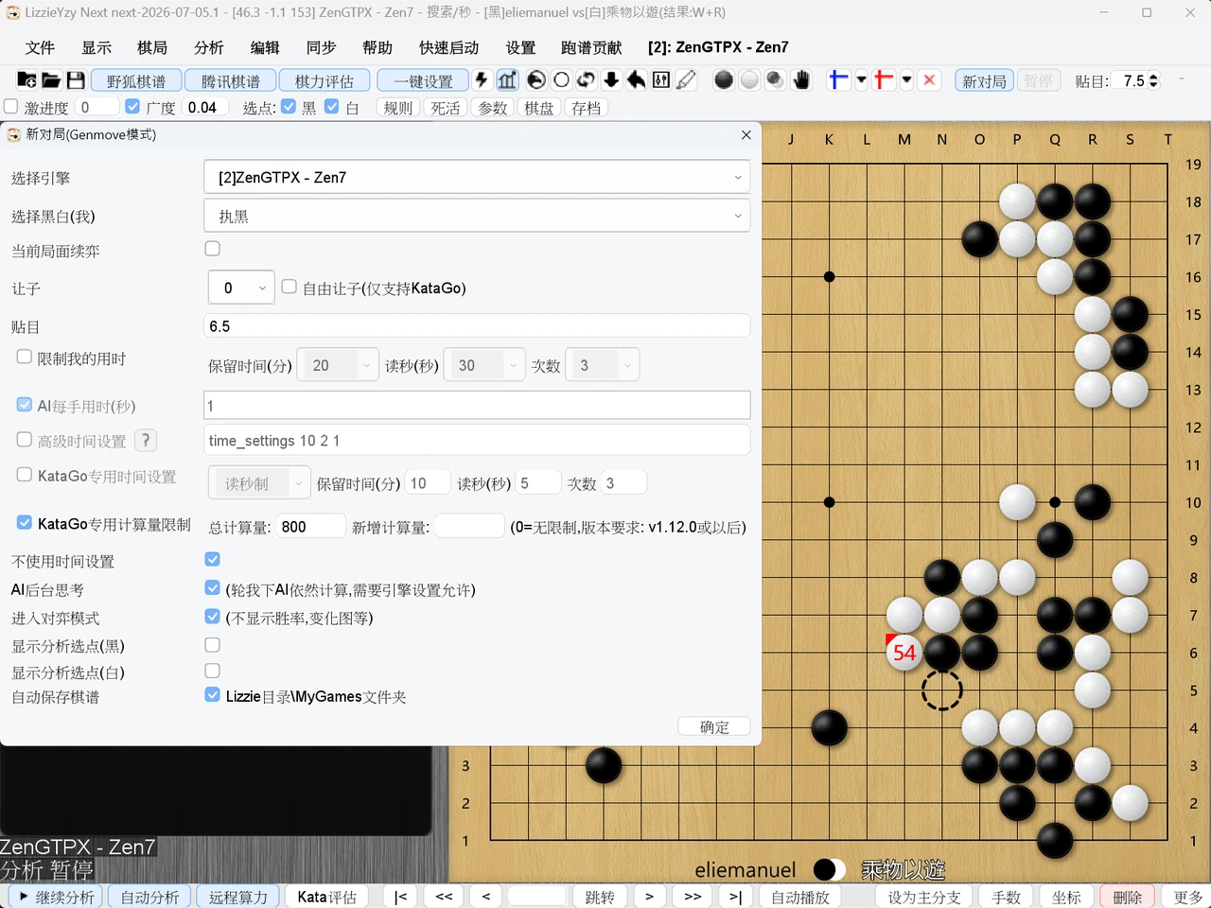The height and width of the screenshot is (908, 1211).
Task: Click the white stone marked 54
Action: click(x=904, y=653)
